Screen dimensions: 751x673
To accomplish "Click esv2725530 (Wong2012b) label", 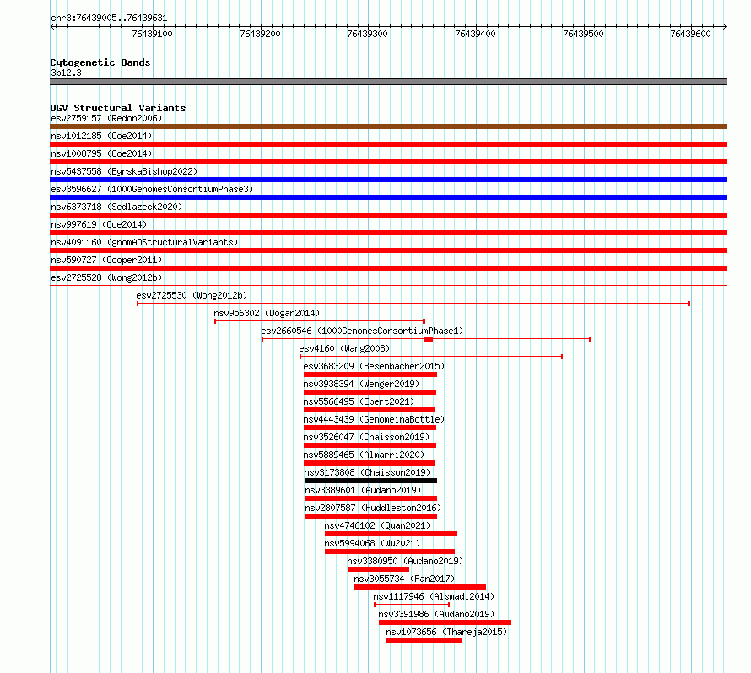I will point(192,295).
